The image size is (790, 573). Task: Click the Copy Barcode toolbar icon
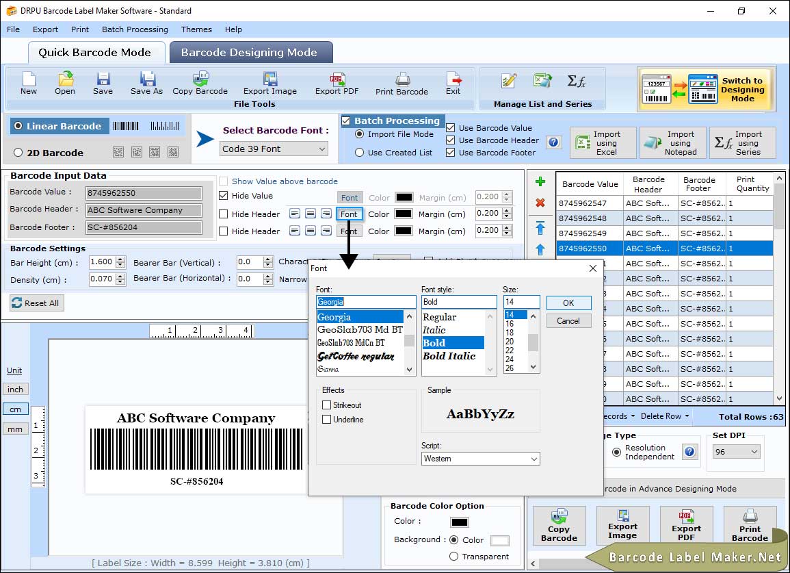click(200, 84)
